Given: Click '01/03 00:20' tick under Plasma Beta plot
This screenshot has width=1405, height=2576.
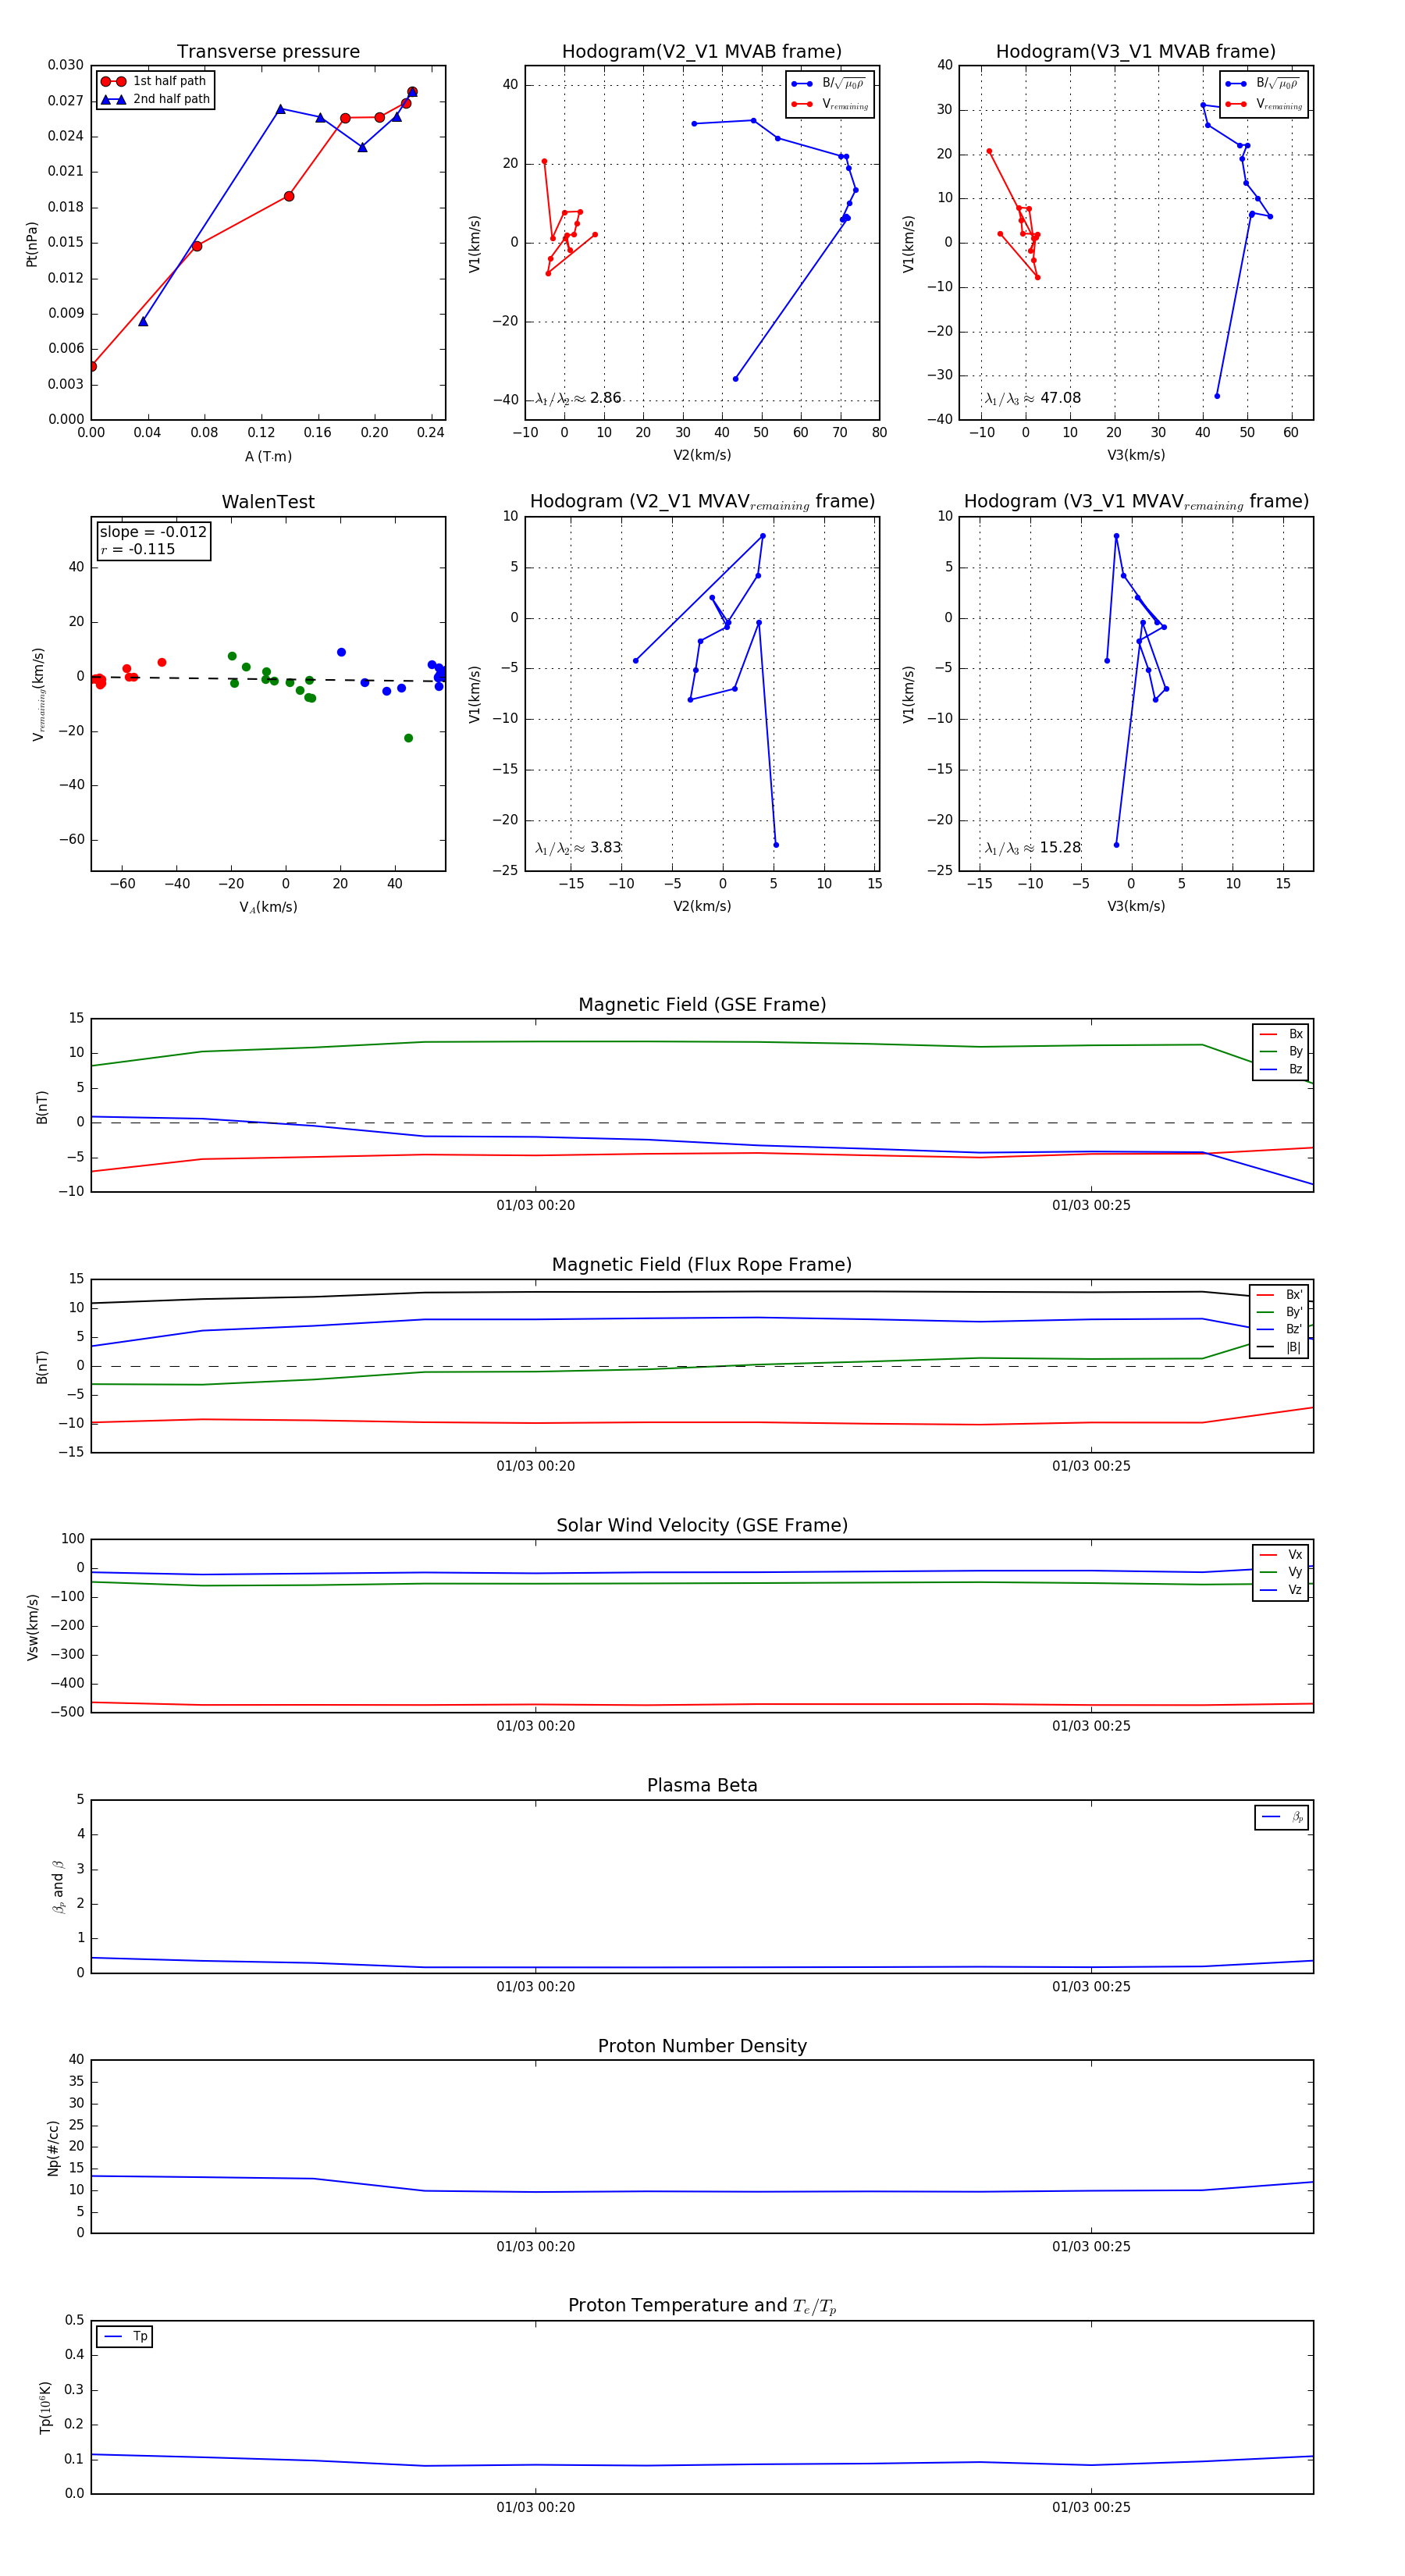Looking at the screenshot, I should coord(536,1987).
